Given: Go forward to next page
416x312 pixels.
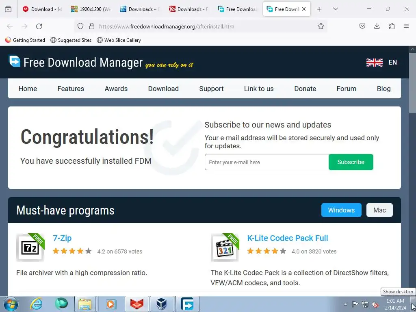Looking at the screenshot, I should 24,26.
